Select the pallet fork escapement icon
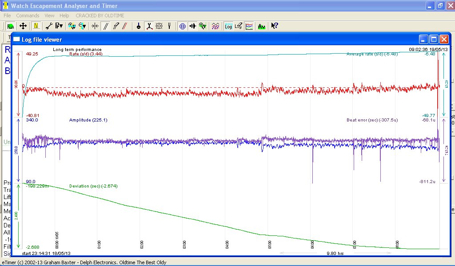Screen dimensions: 455x266 point(149,26)
